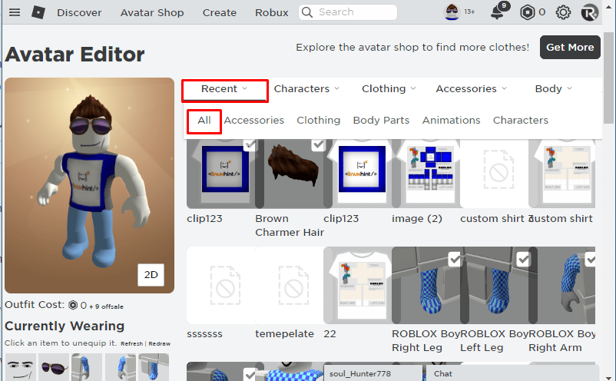The height and width of the screenshot is (381, 616).
Task: Open the Avatar Shop page
Action: [x=152, y=12]
